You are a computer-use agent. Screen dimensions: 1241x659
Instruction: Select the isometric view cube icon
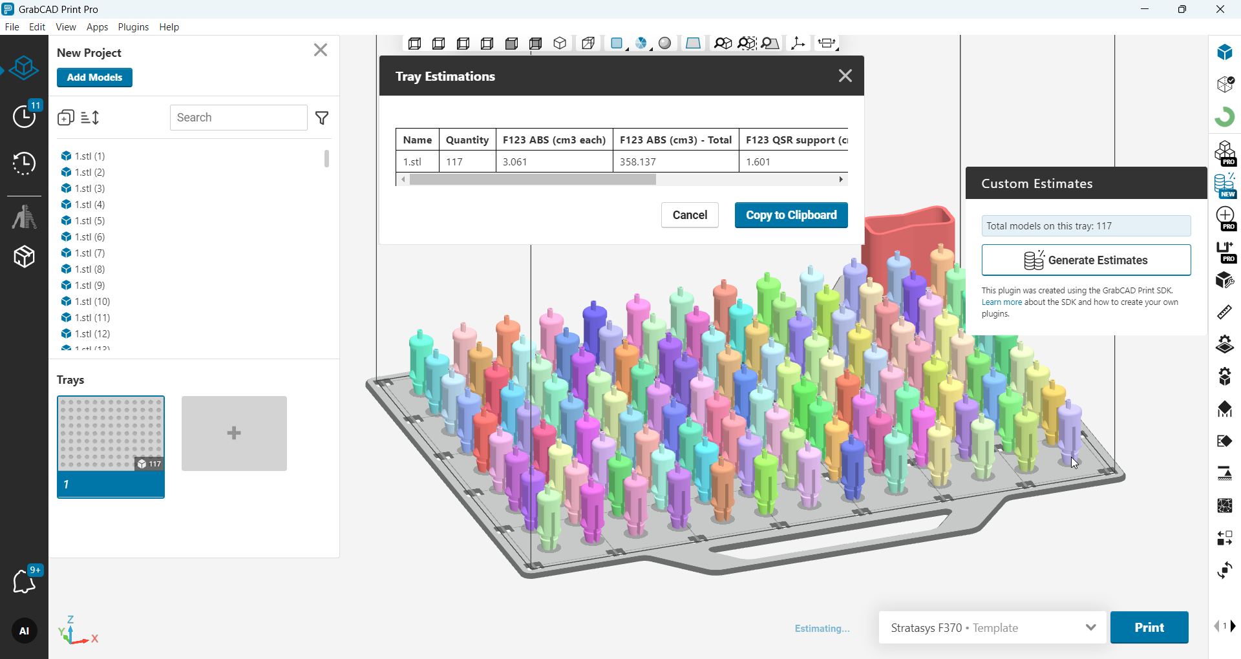[560, 43]
